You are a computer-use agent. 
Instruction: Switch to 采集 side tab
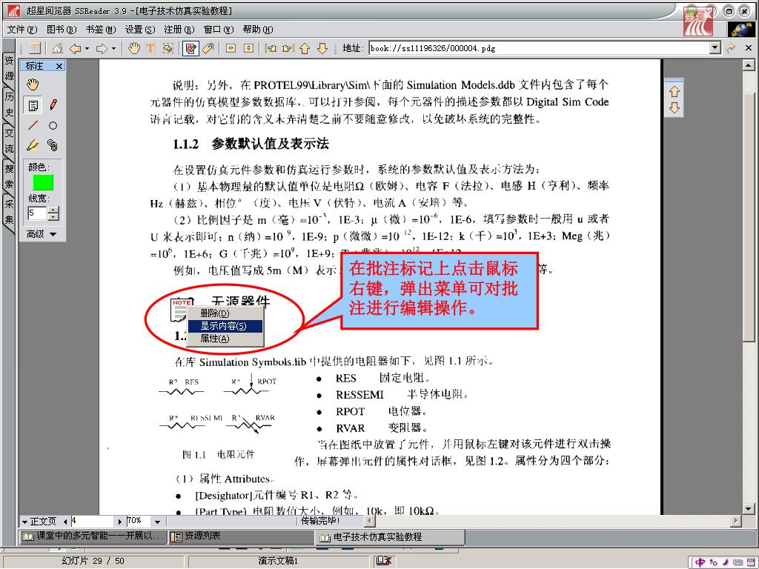click(9, 211)
